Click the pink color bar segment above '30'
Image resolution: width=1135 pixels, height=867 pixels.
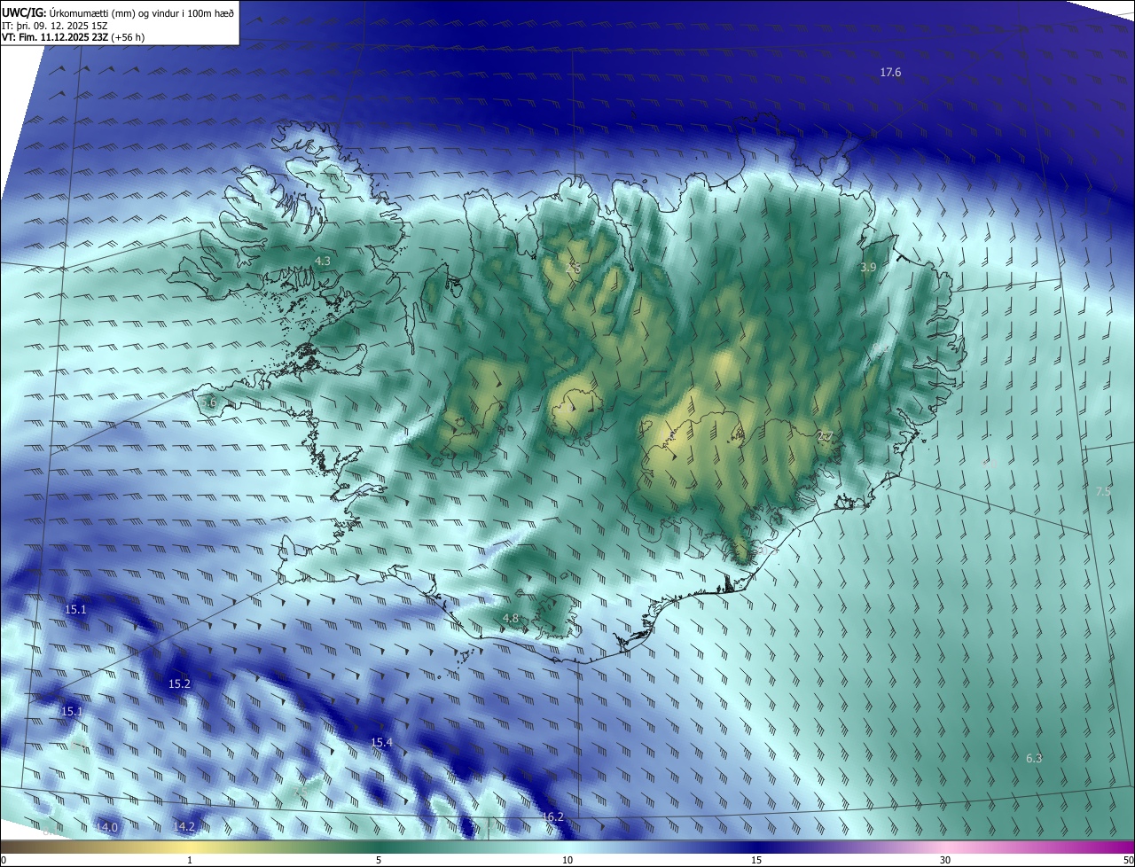(x=945, y=847)
